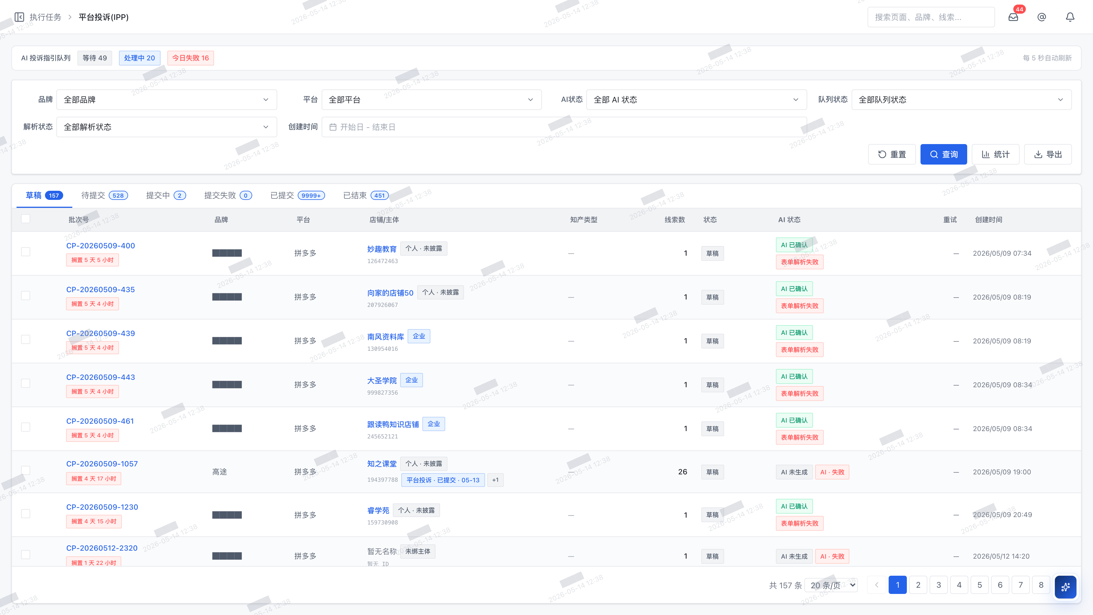
Task: Collapse the sidebar panel icon
Action: [x=19, y=17]
